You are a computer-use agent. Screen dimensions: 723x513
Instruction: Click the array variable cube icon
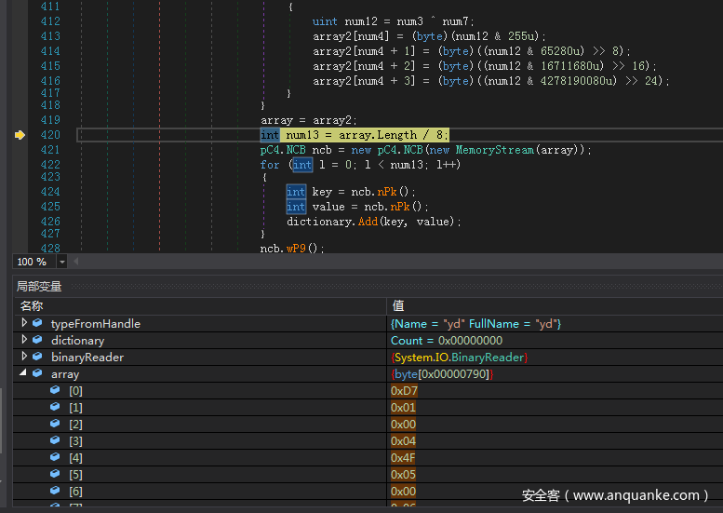click(37, 373)
